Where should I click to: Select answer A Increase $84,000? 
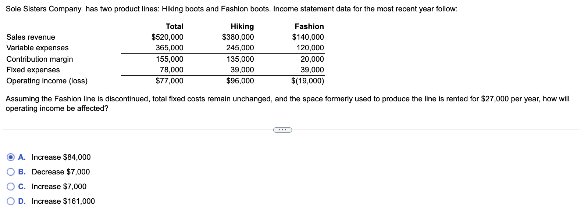point(11,157)
